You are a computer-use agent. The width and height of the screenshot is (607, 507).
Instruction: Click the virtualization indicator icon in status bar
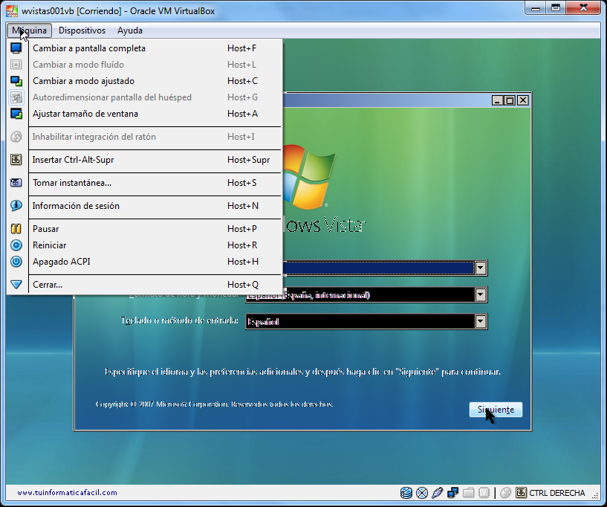click(x=484, y=493)
